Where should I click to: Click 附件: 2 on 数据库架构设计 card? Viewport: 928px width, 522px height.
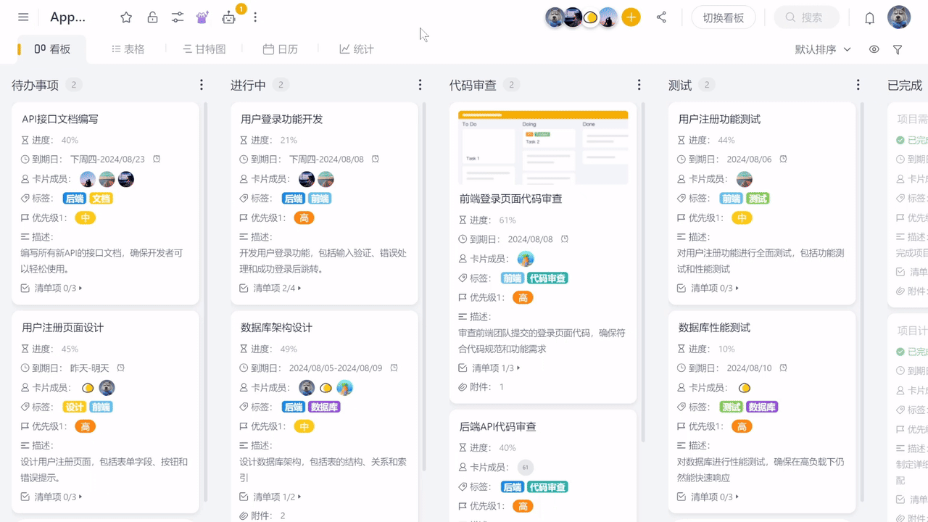coord(262,515)
